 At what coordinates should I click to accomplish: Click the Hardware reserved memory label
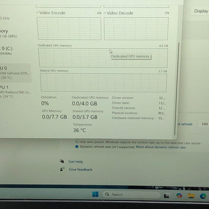tap(133, 118)
